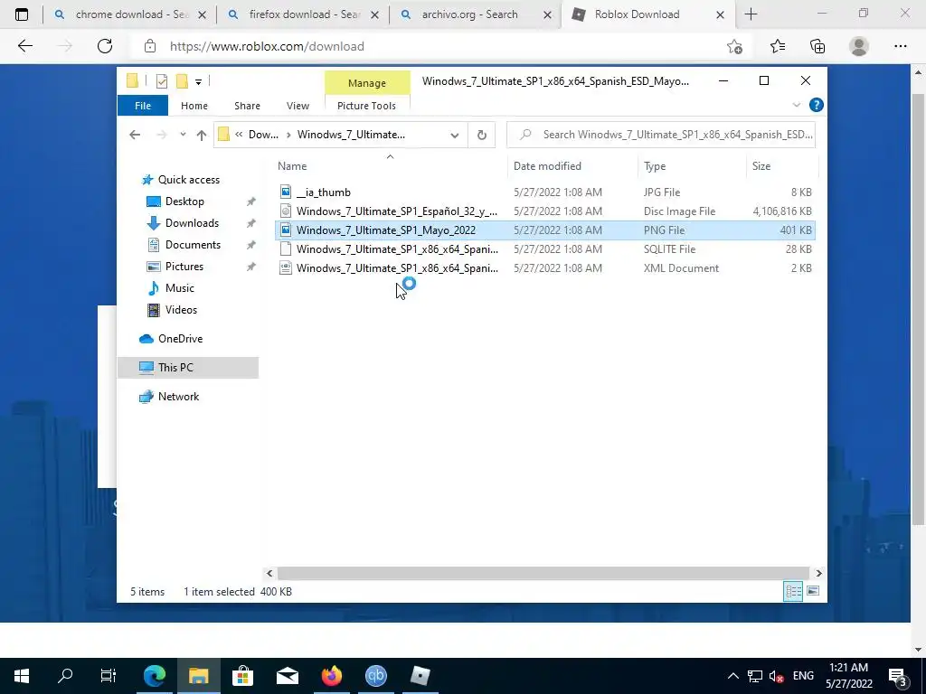Image resolution: width=926 pixels, height=694 pixels.
Task: Switch to firefox download browser tab
Action: pos(304,14)
